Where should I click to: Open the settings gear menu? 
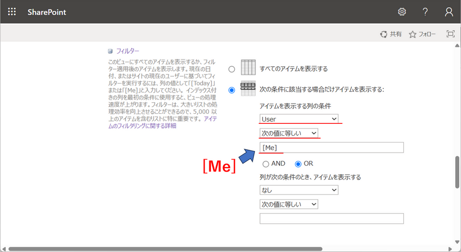[401, 12]
